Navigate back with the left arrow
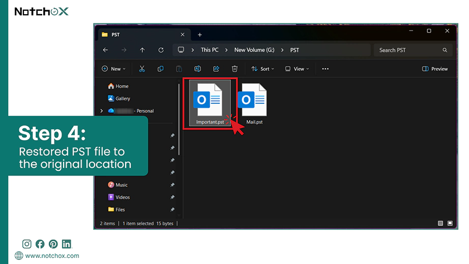 click(105, 50)
